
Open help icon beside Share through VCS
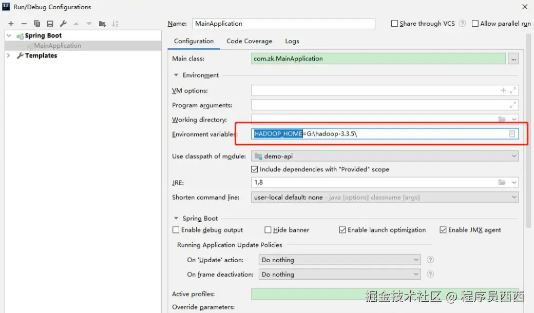tap(462, 24)
